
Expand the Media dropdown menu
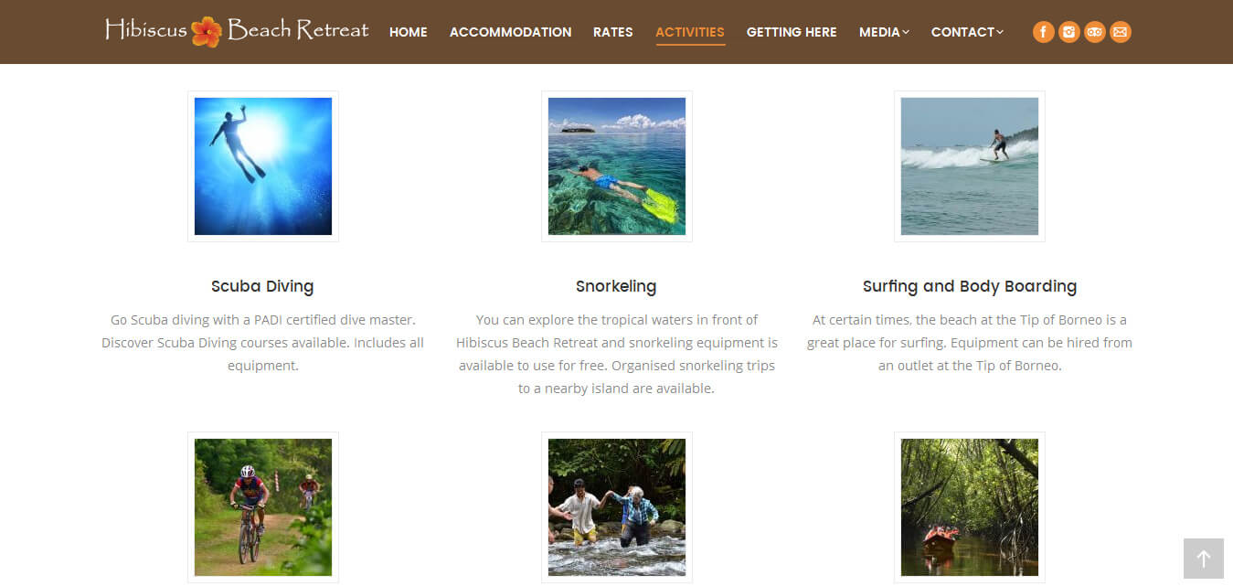(884, 32)
